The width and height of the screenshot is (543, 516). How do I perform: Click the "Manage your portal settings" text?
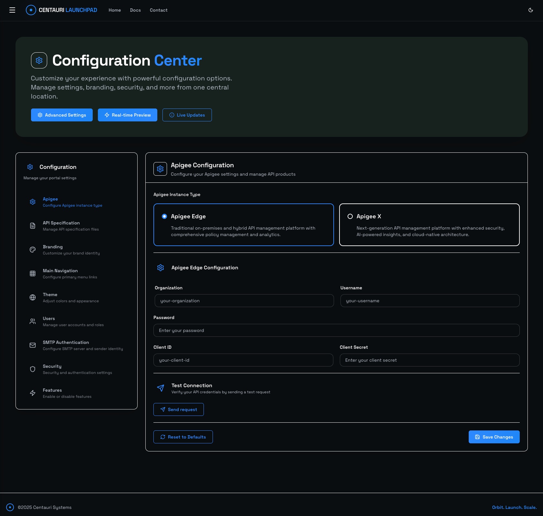coord(50,178)
